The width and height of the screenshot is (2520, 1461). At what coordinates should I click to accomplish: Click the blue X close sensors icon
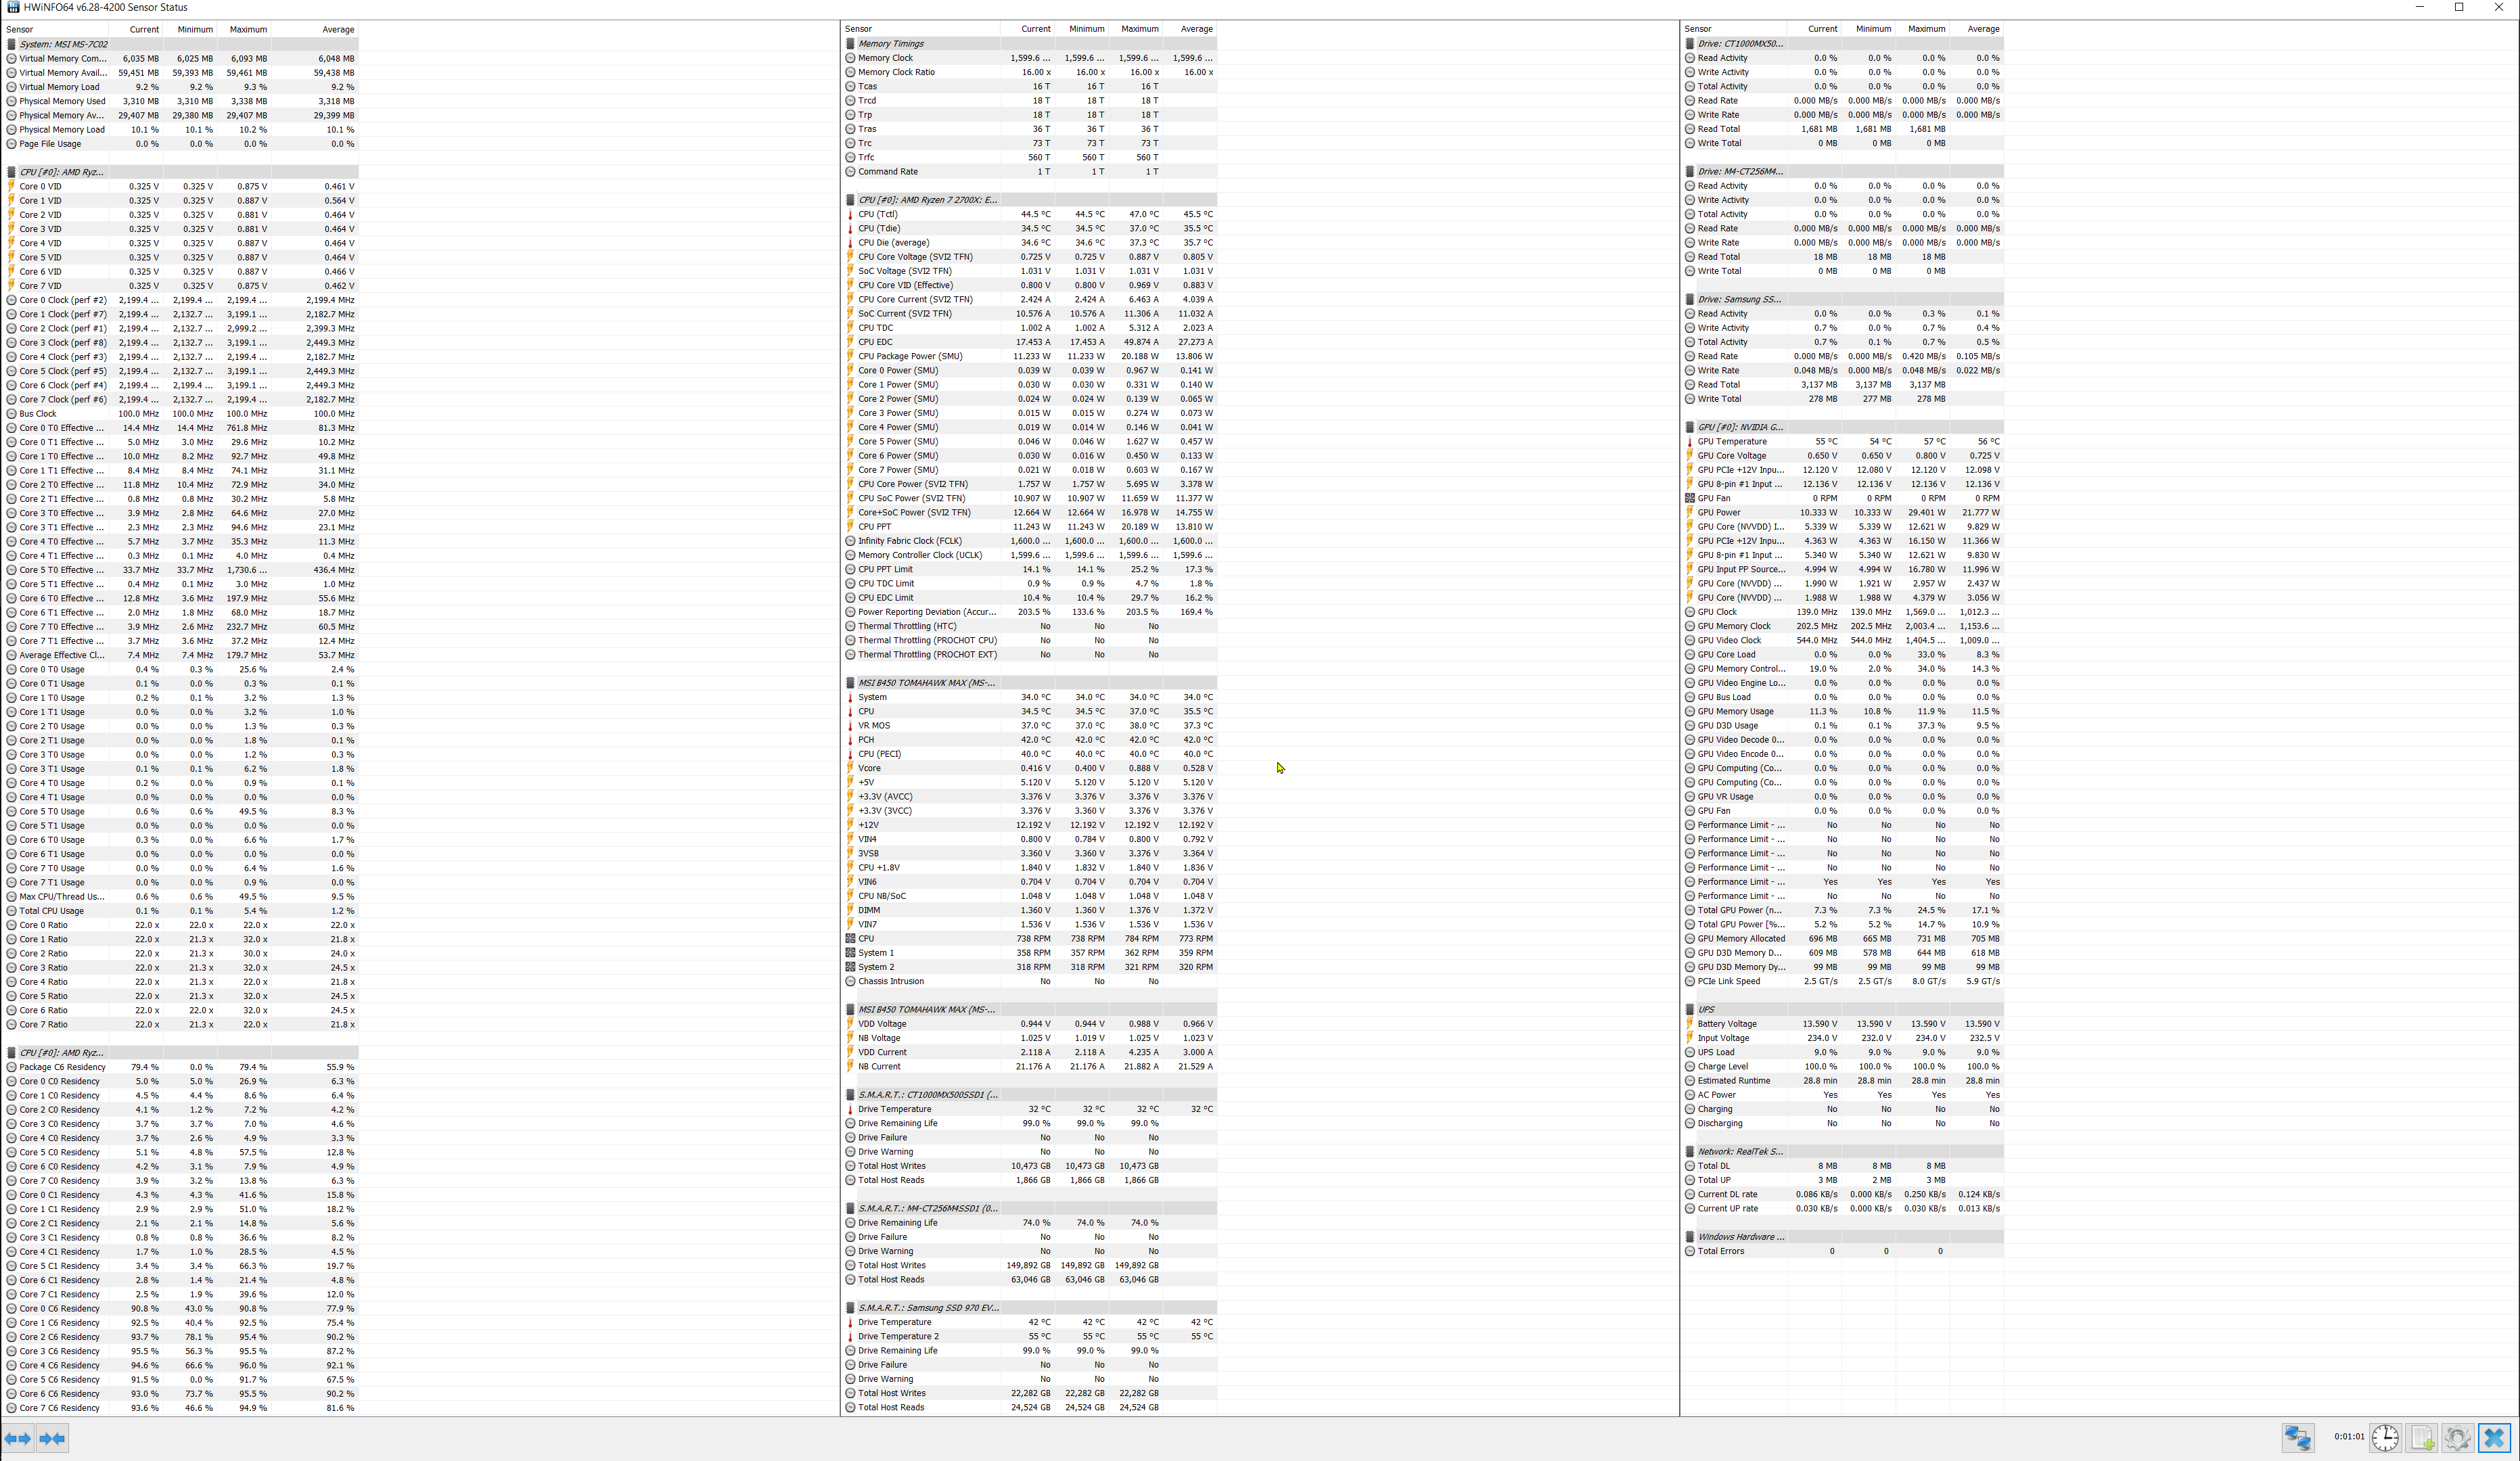click(2494, 1438)
